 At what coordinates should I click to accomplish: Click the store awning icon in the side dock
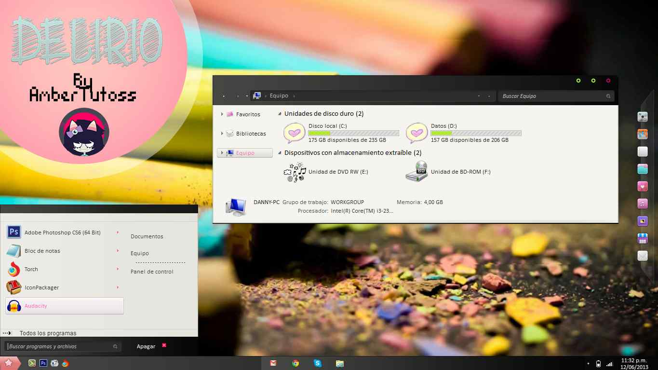[x=642, y=238]
